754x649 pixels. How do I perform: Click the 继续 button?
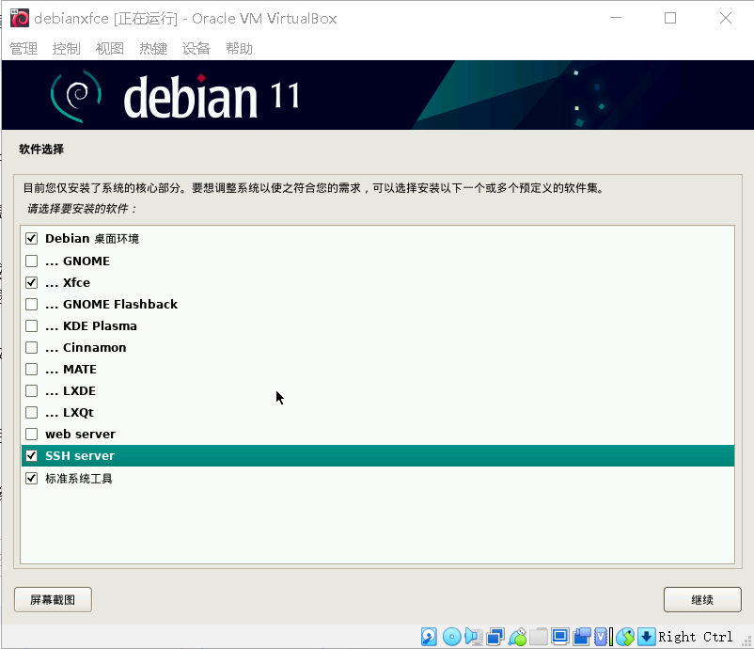[x=702, y=599]
